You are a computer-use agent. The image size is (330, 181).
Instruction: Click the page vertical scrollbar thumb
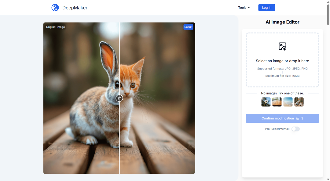328,15
